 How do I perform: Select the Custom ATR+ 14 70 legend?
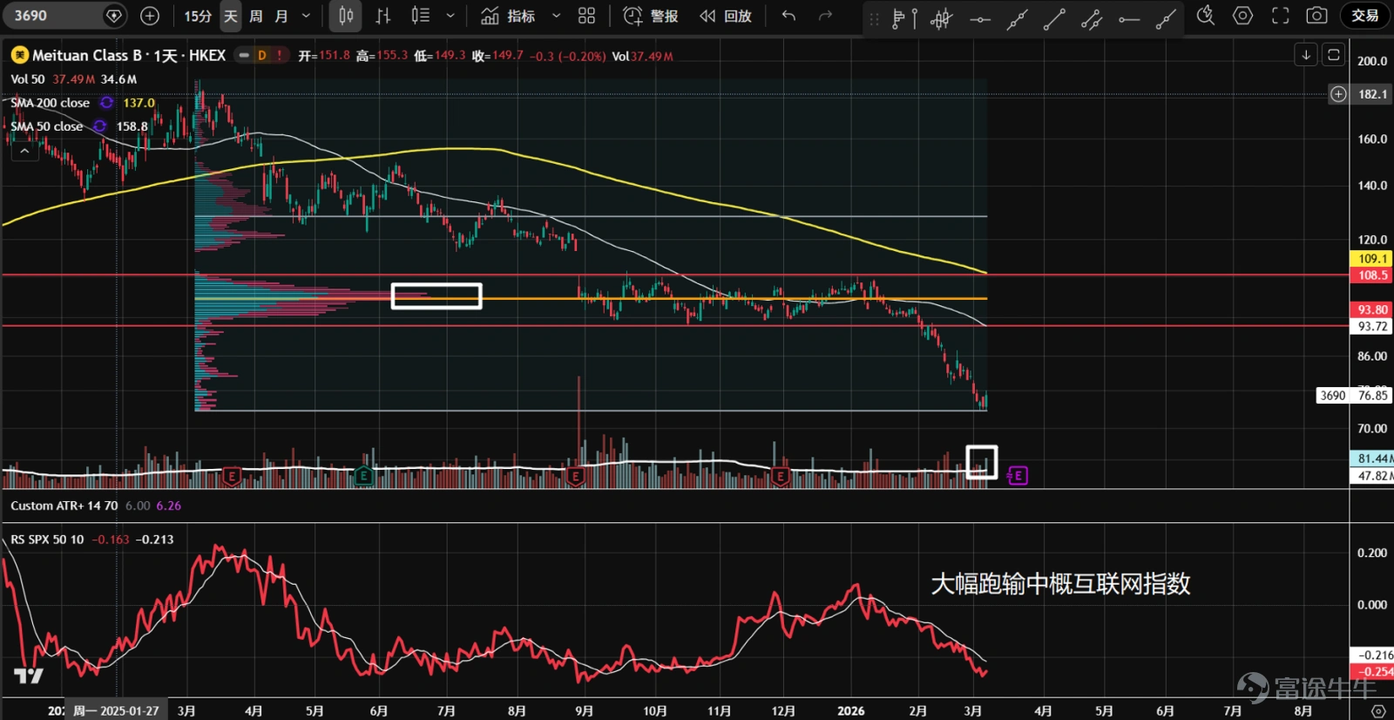[64, 506]
